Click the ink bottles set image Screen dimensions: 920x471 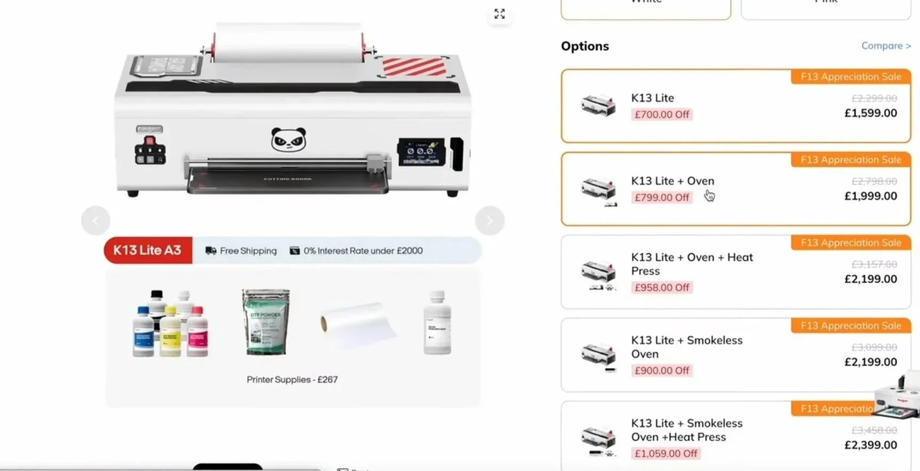(170, 323)
